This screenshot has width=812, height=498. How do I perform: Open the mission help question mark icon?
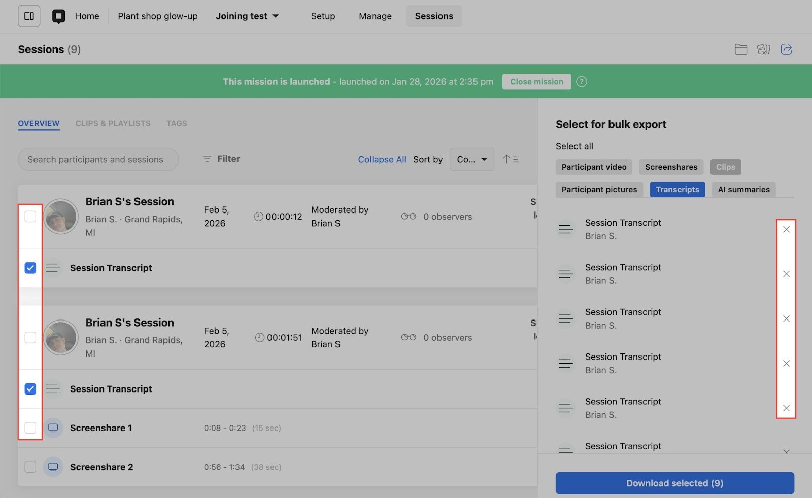click(582, 82)
